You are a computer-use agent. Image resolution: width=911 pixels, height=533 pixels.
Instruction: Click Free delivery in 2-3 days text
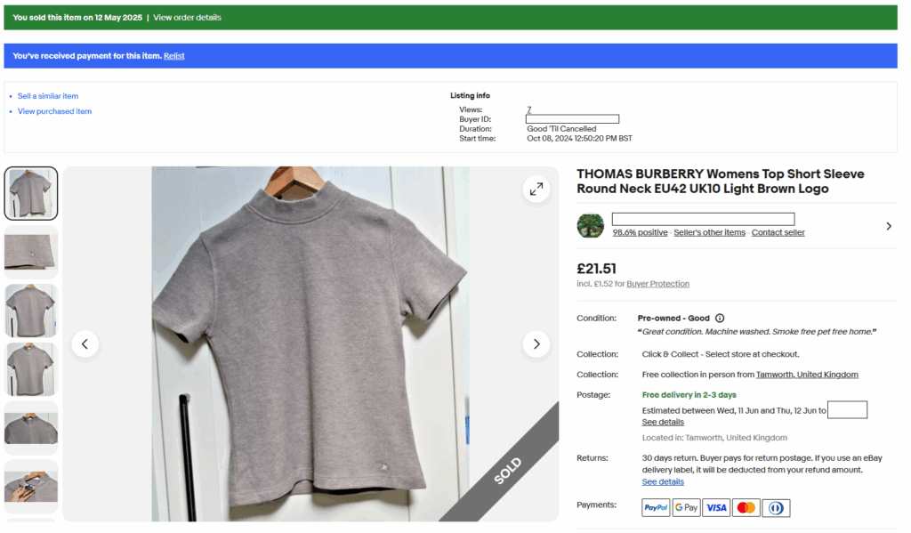click(689, 395)
